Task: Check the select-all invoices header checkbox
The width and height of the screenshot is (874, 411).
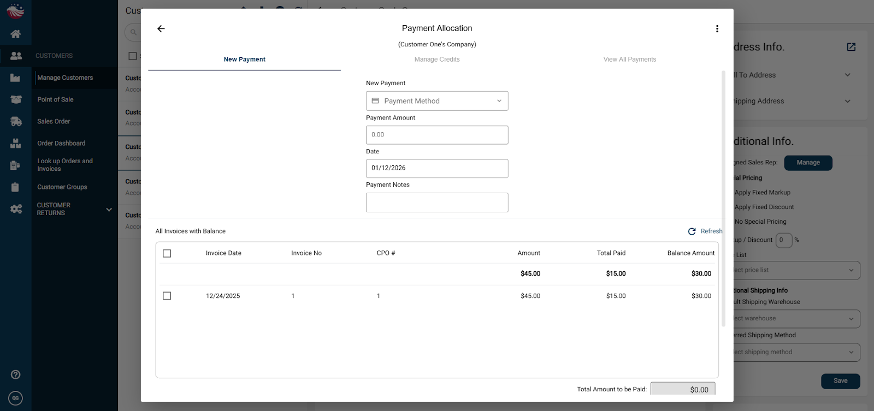Action: coord(167,253)
